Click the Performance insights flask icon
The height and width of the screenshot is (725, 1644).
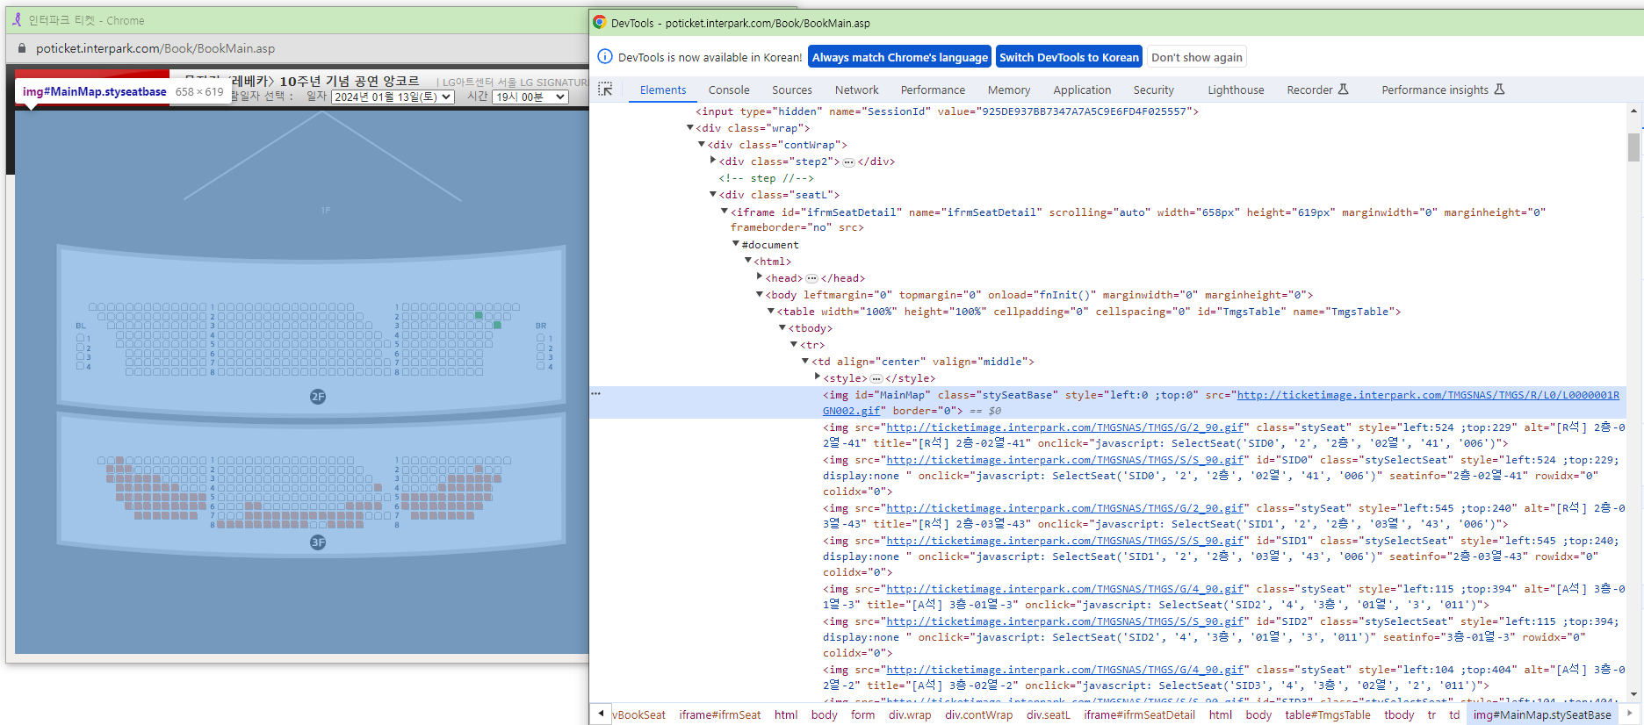(x=1499, y=90)
